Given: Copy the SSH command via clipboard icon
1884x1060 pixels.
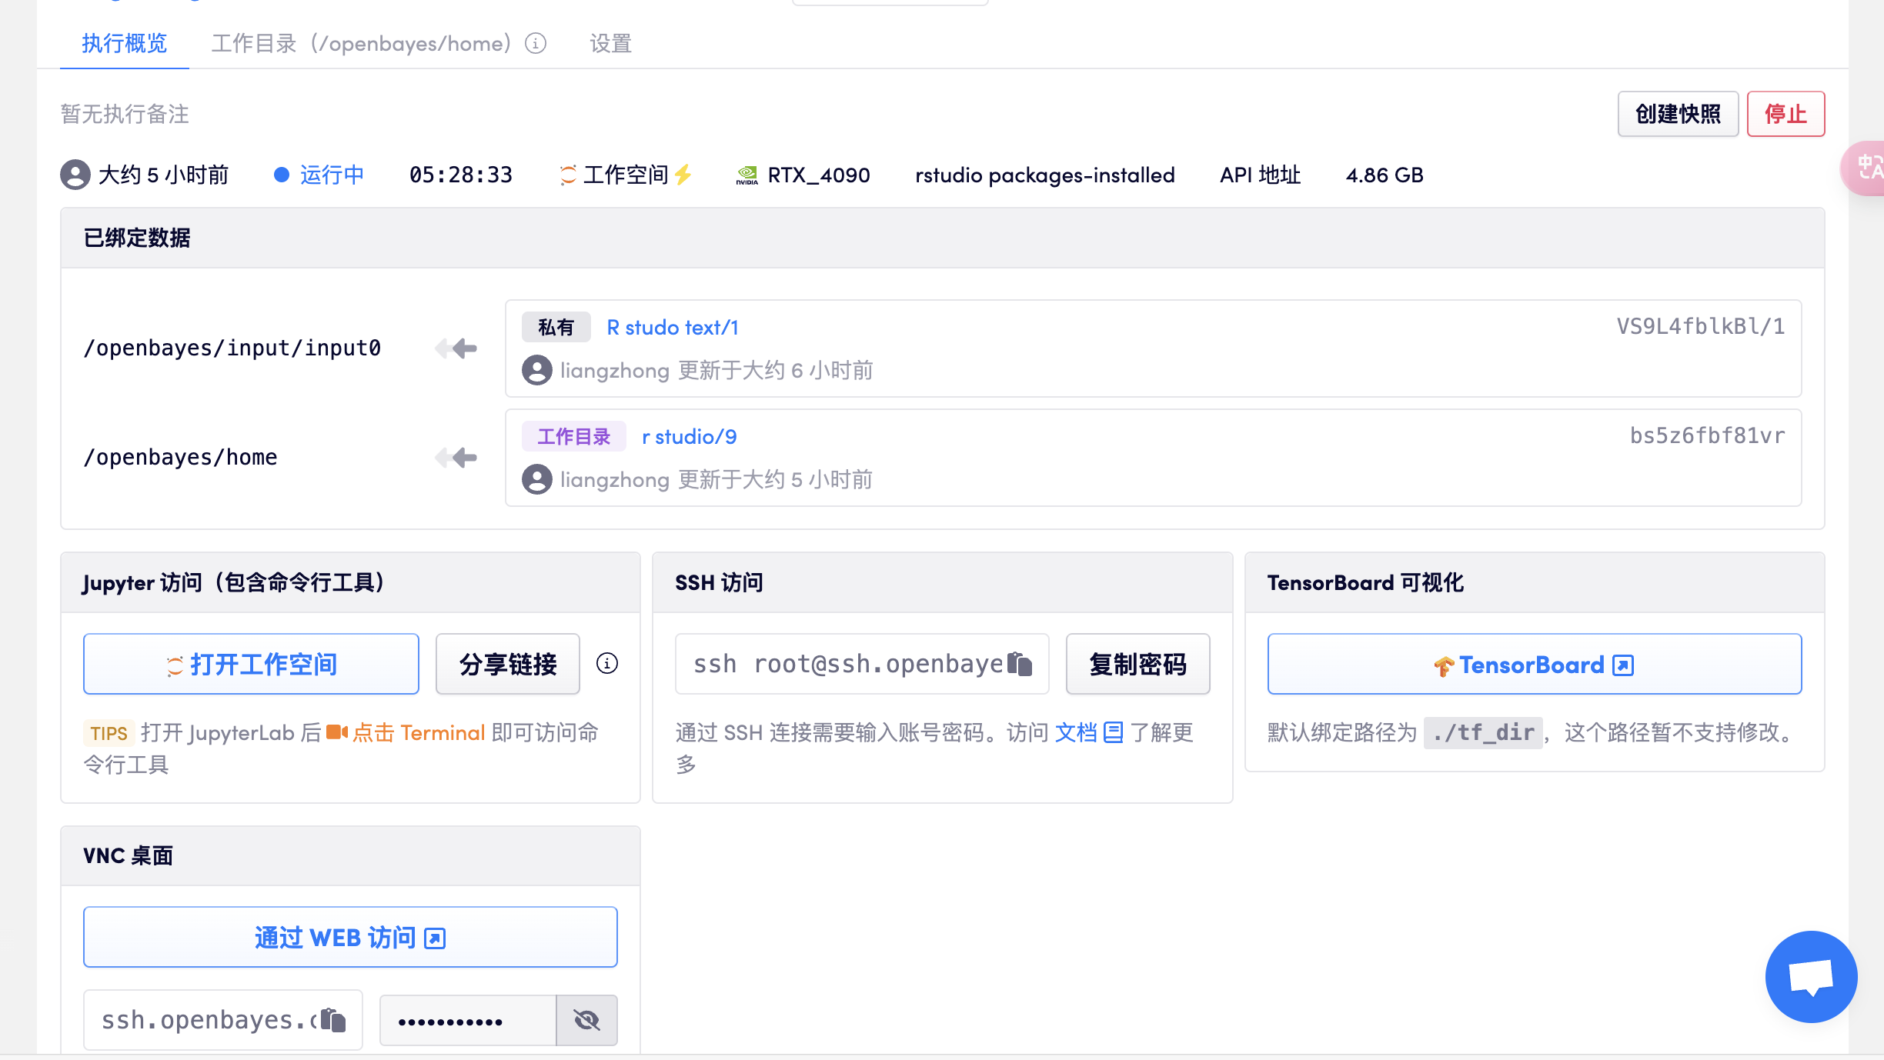Looking at the screenshot, I should tap(1020, 663).
